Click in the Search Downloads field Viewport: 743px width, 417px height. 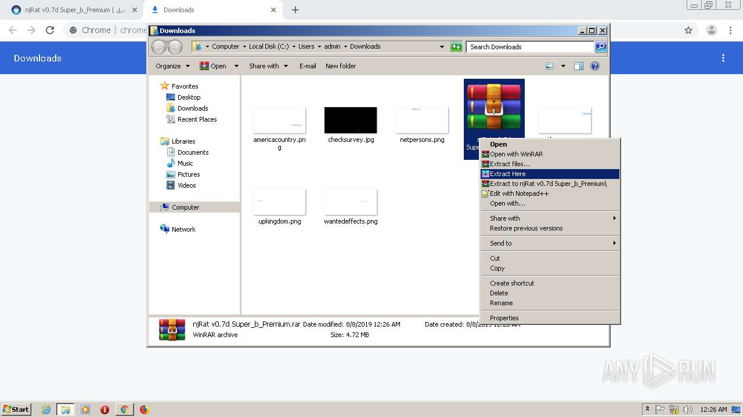click(531, 47)
